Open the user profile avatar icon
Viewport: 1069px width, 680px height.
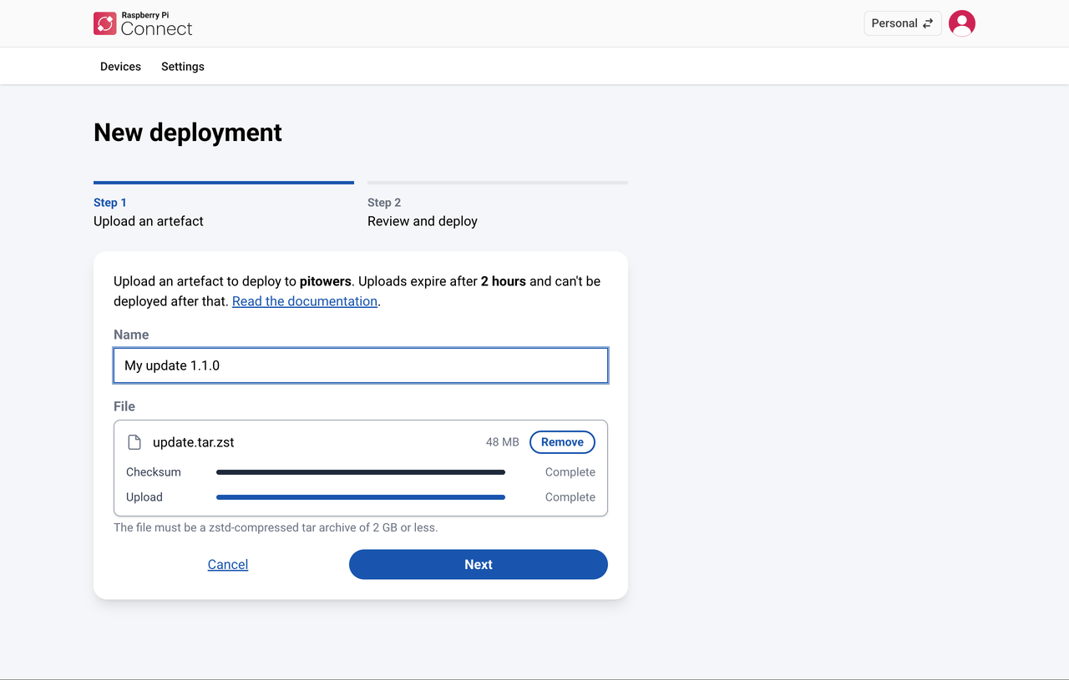tap(962, 23)
